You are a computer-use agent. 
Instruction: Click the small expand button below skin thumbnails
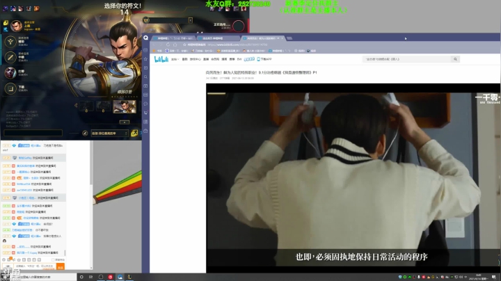(x=125, y=122)
